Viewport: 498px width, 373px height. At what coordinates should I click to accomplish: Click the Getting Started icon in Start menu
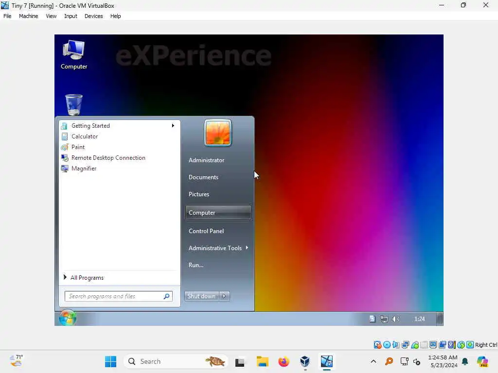(x=64, y=126)
